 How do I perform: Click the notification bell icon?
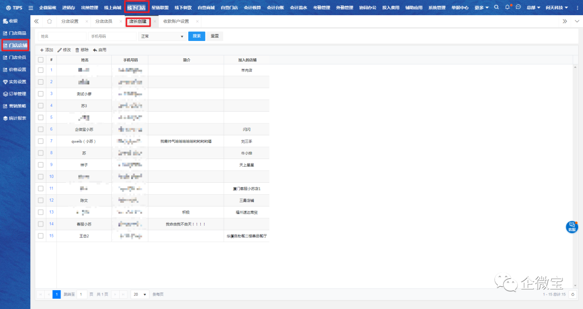507,8
